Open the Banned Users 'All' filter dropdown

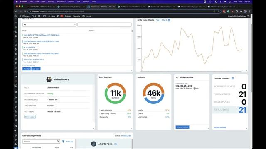(x=49, y=25)
